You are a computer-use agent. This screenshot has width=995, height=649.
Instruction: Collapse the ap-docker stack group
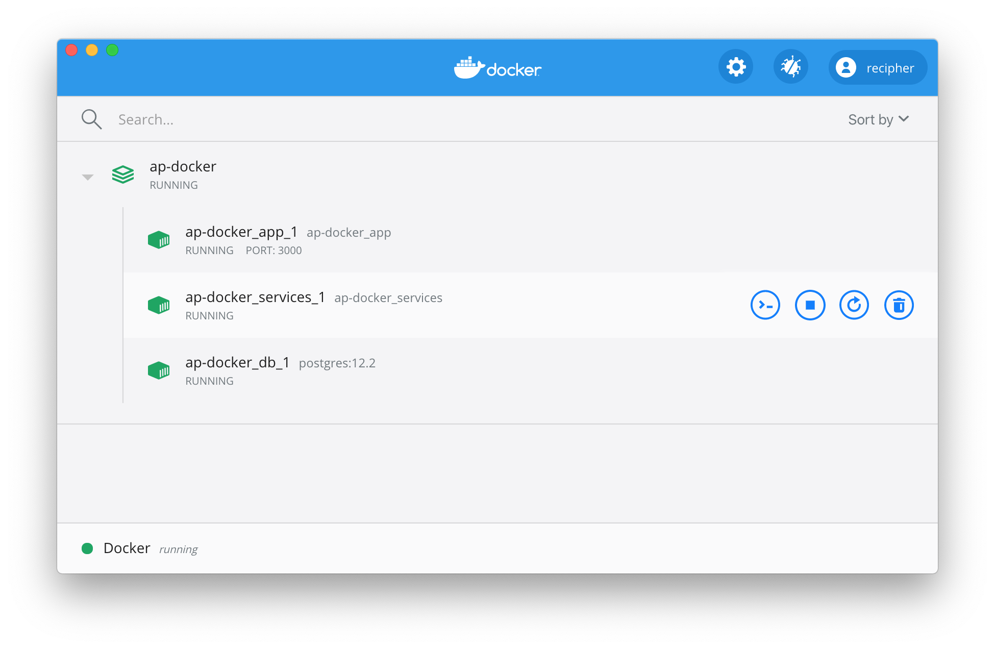[x=88, y=177]
